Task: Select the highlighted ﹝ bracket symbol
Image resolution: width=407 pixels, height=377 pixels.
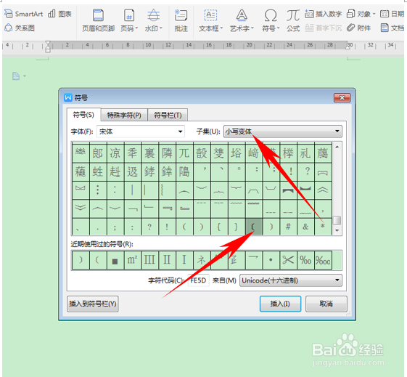Action: point(254,227)
